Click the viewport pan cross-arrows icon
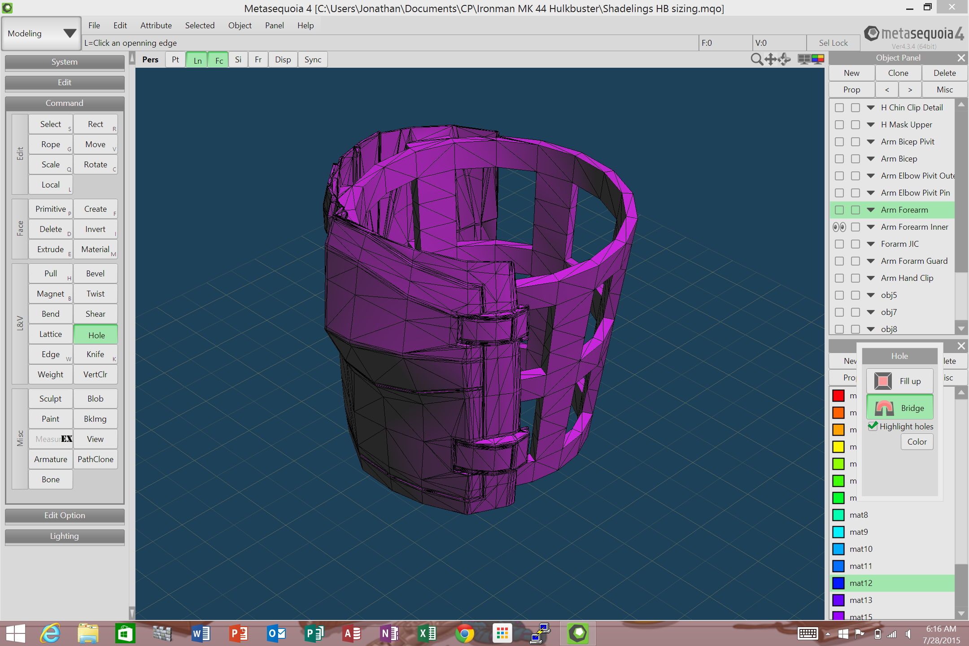Screen dimensions: 969x646 [771, 59]
